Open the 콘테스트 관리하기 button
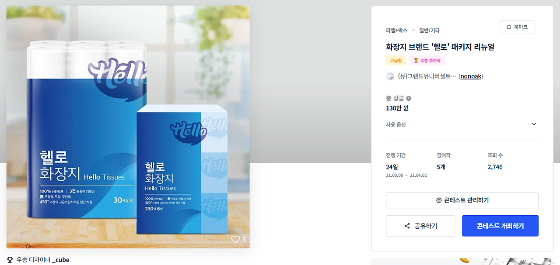 (x=462, y=200)
